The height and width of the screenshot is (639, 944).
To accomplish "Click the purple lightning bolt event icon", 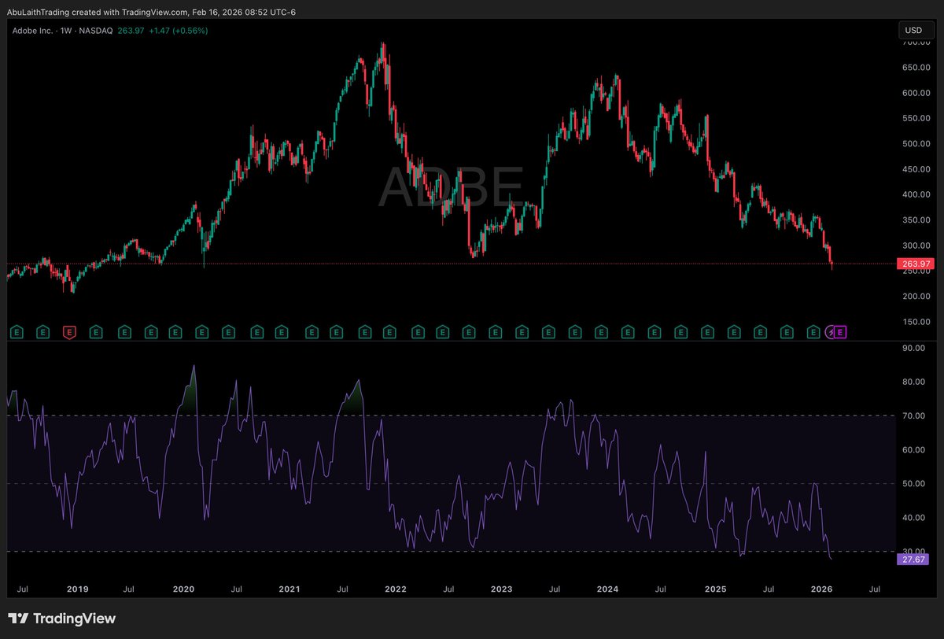I will point(831,333).
